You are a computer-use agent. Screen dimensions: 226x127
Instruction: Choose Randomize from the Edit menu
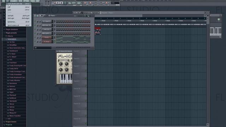tap(18, 22)
